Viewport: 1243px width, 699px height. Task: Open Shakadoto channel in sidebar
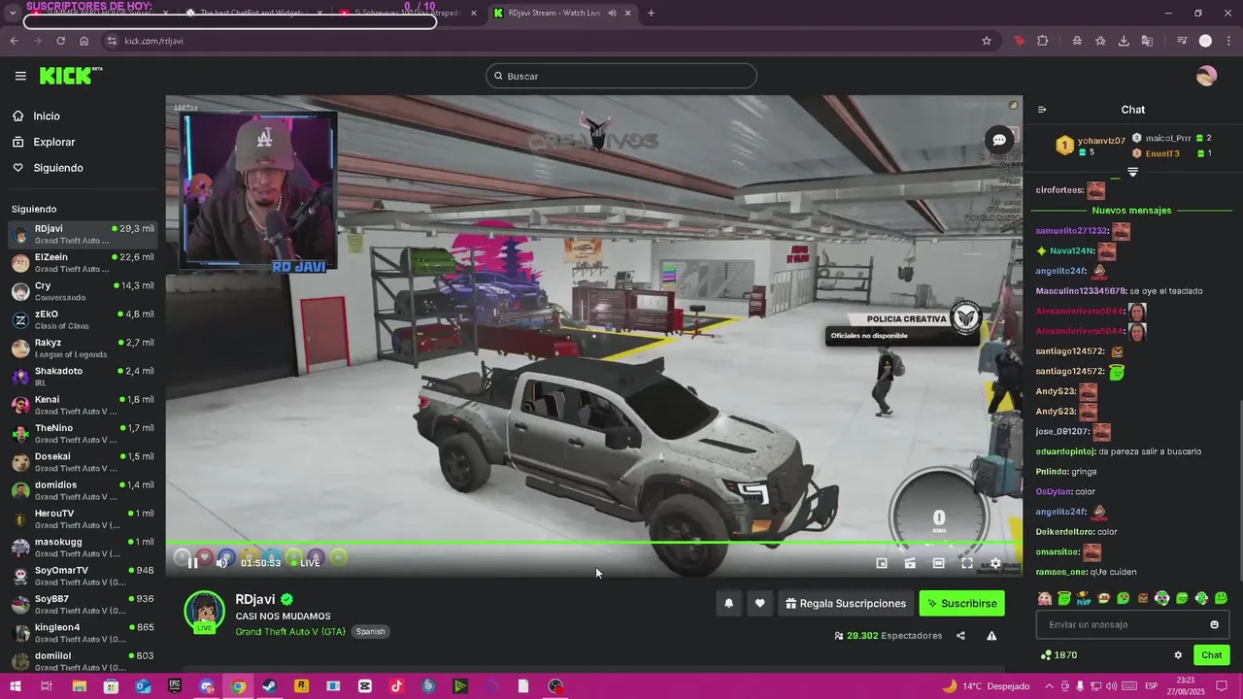pos(83,377)
